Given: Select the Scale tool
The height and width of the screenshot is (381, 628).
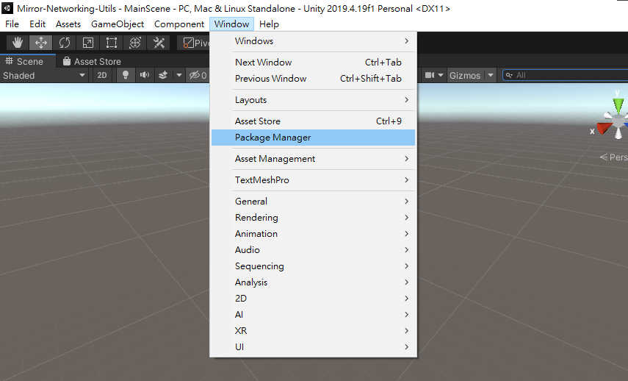Looking at the screenshot, I should tap(88, 43).
